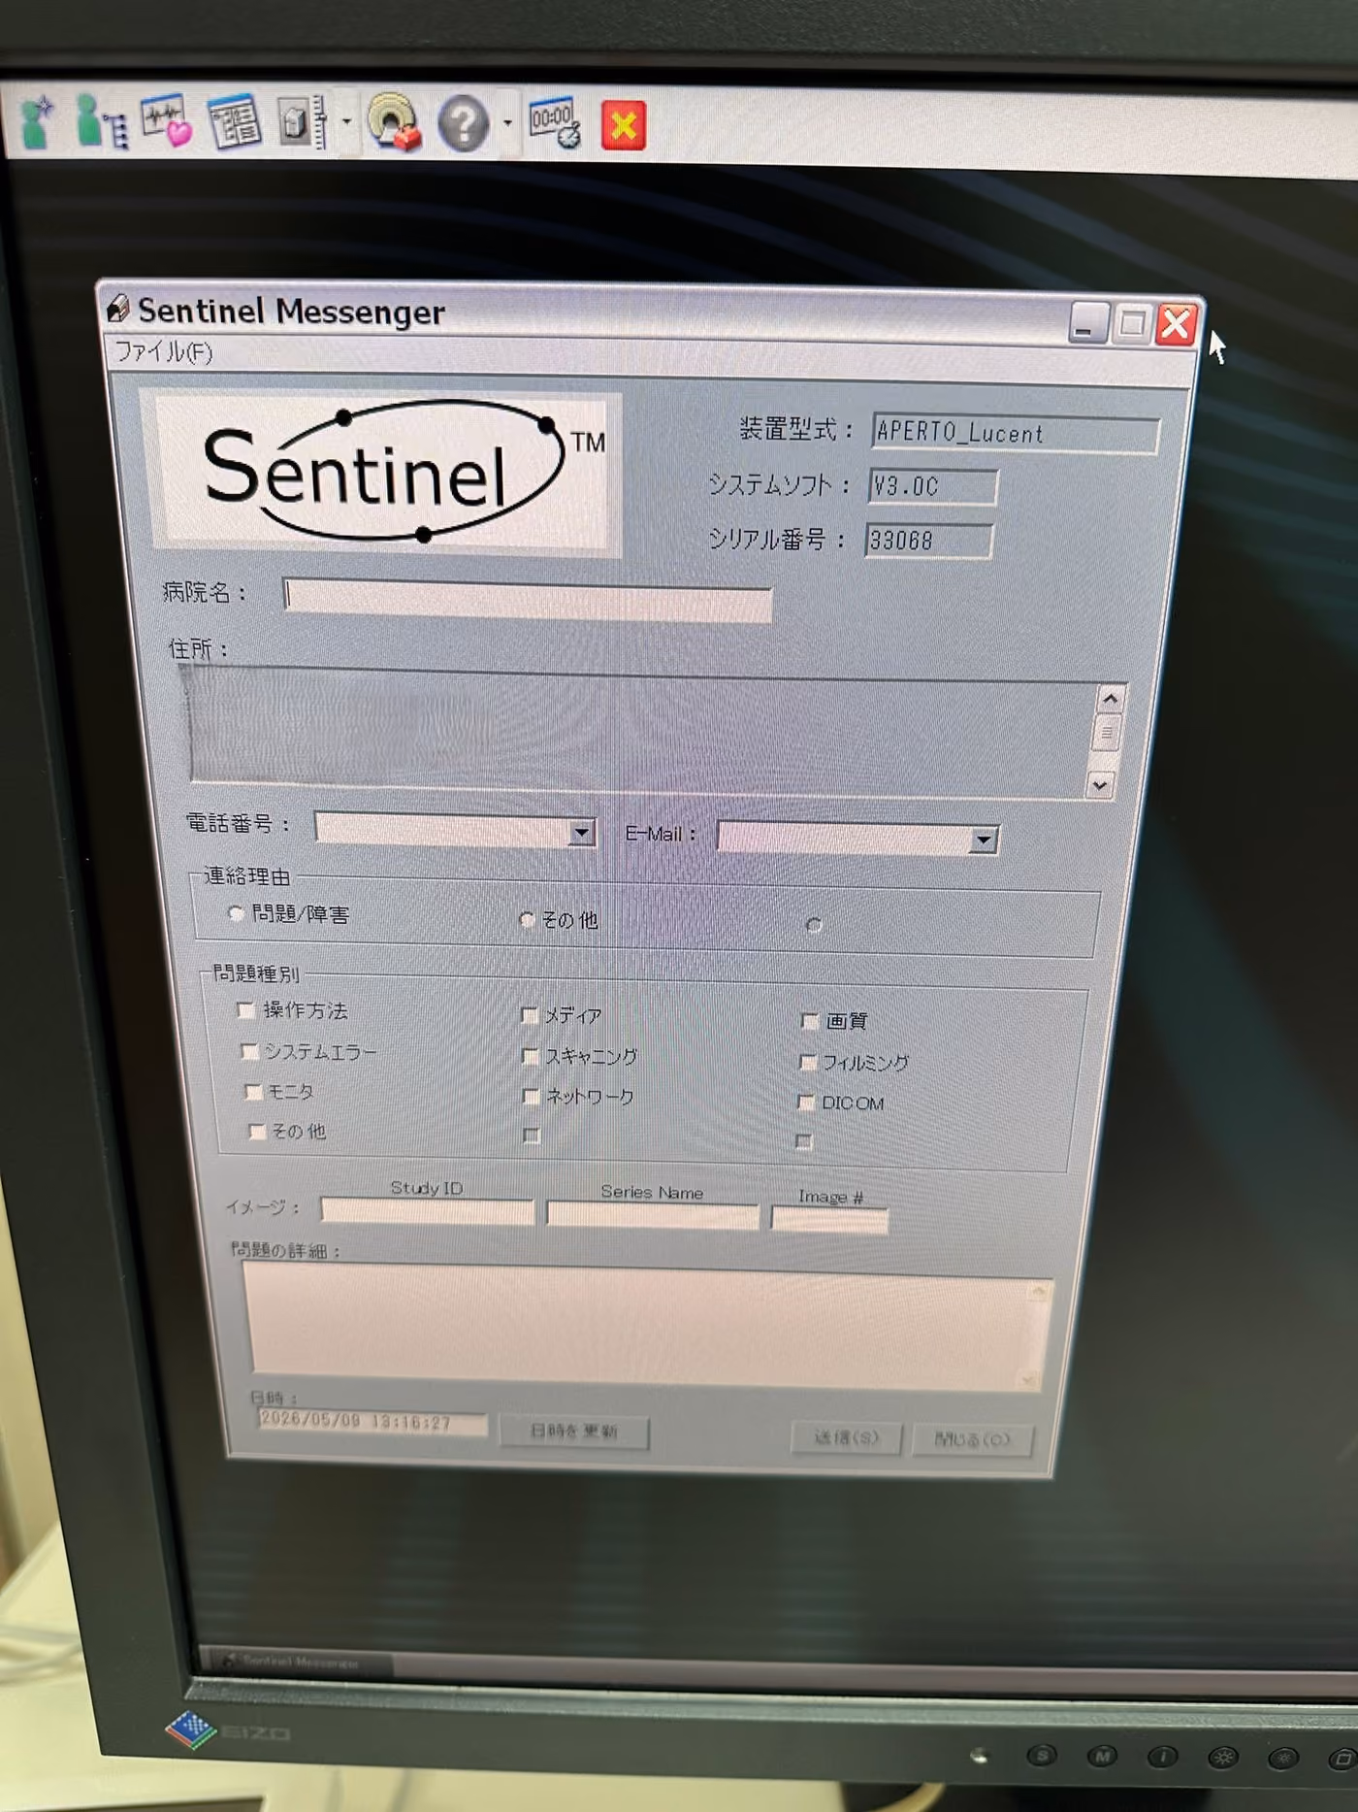Click the Study ID input field

pyautogui.click(x=427, y=1211)
